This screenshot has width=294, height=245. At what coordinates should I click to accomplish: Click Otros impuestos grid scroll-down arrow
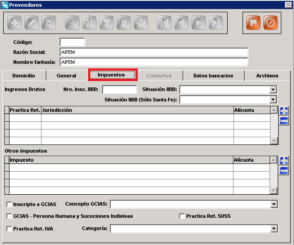pos(273,191)
